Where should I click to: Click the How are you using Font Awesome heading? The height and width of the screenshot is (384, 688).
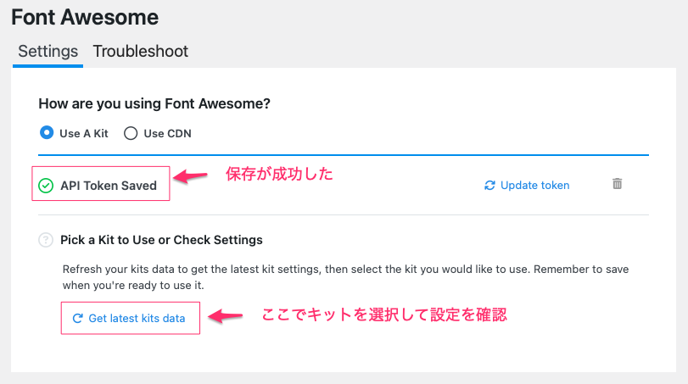(154, 103)
